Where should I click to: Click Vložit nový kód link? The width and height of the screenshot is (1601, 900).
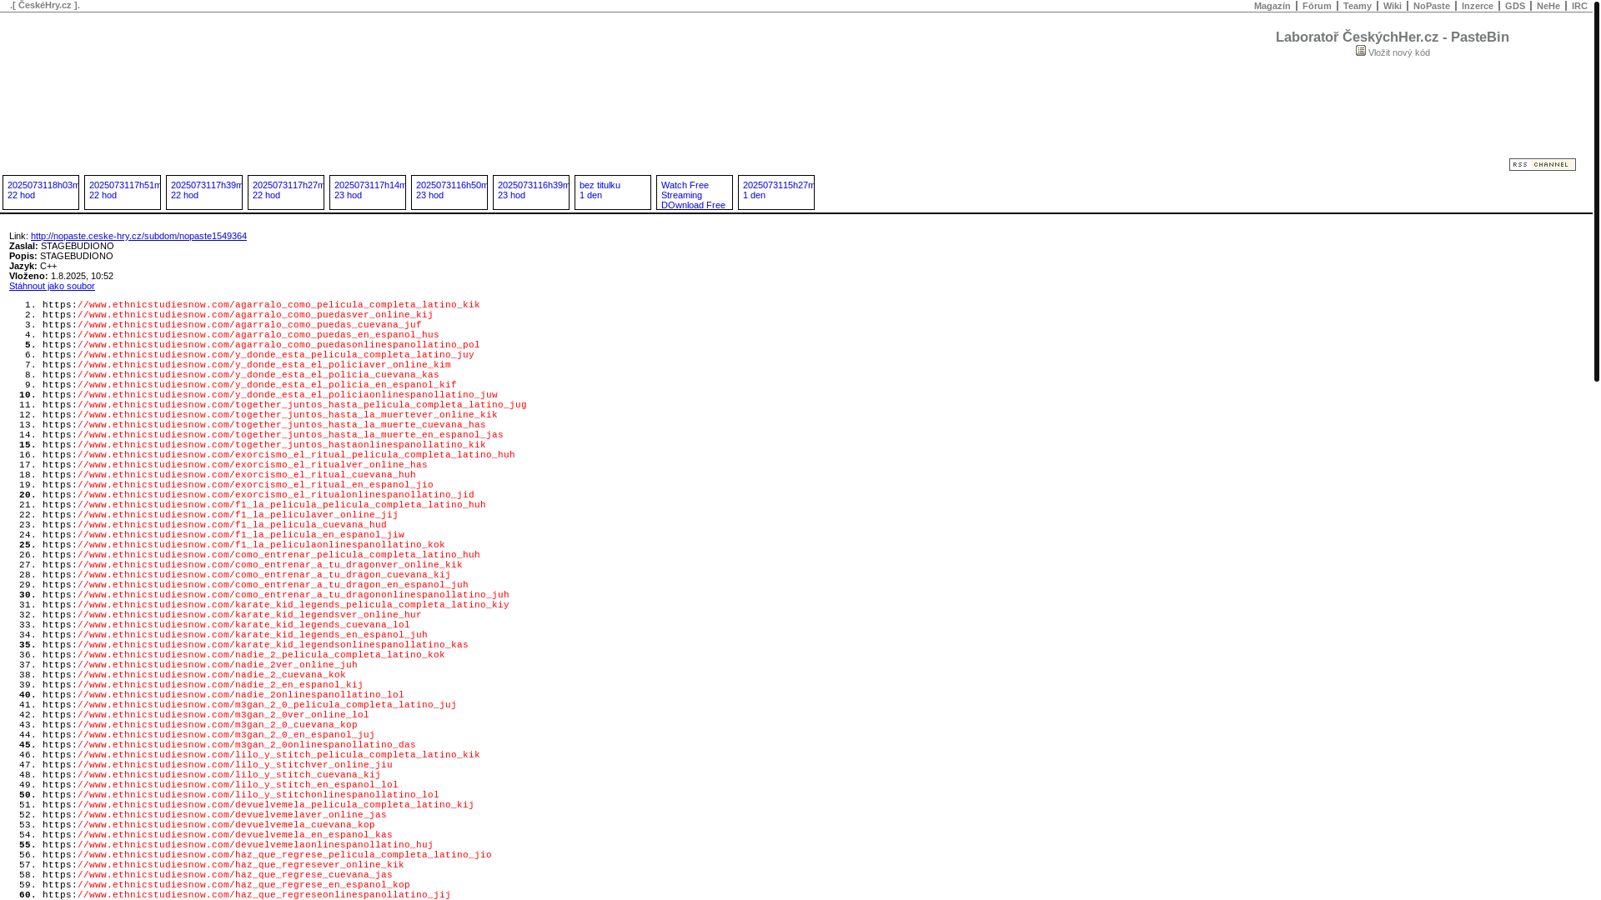pyautogui.click(x=1398, y=52)
